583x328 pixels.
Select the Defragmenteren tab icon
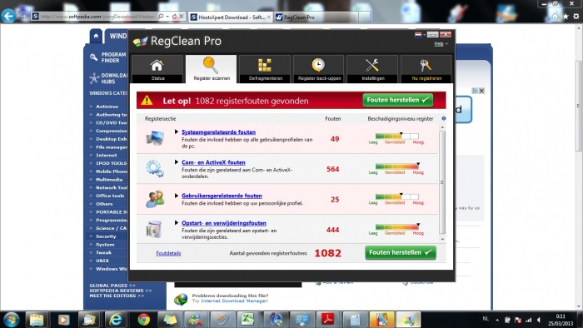pyautogui.click(x=265, y=65)
